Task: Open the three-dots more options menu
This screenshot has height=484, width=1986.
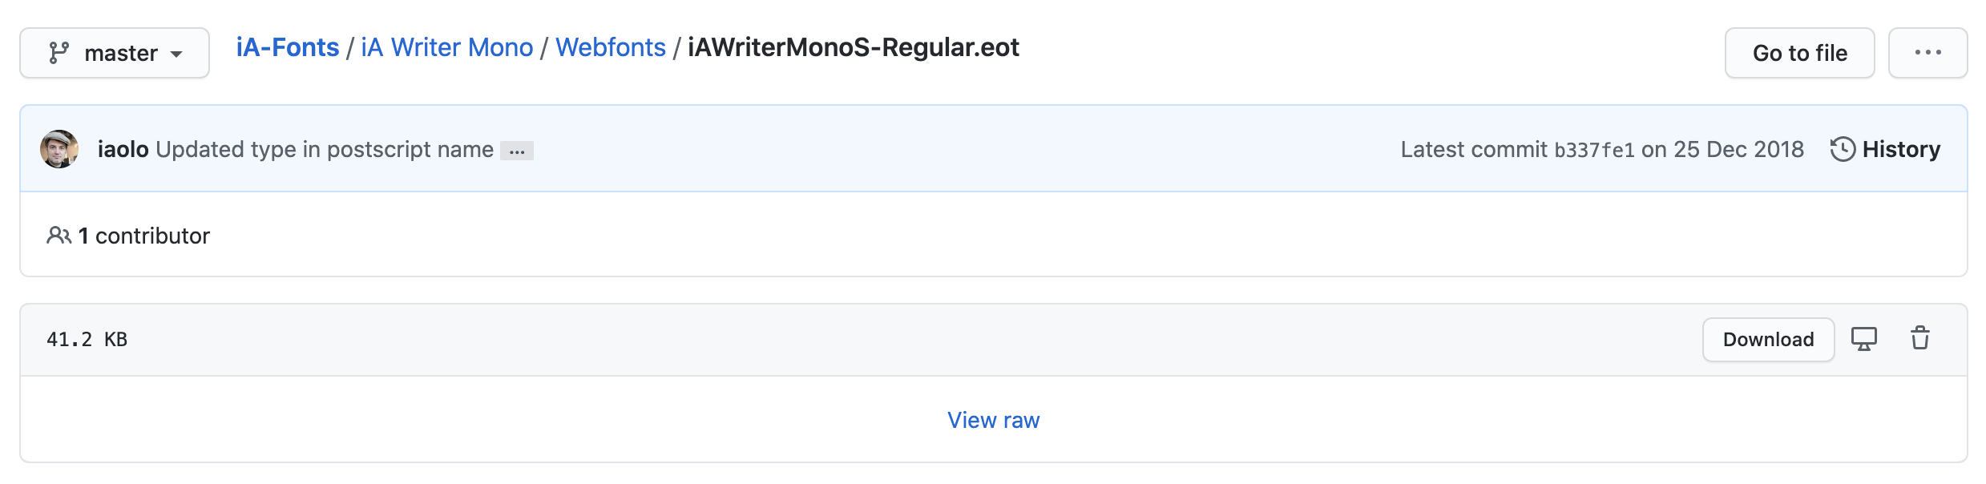Action: click(1927, 53)
